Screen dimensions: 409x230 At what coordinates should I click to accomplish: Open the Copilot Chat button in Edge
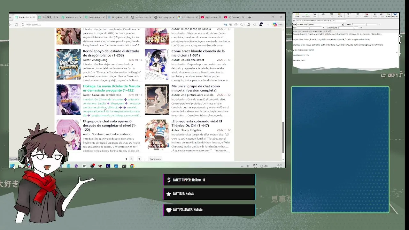(x=278, y=25)
